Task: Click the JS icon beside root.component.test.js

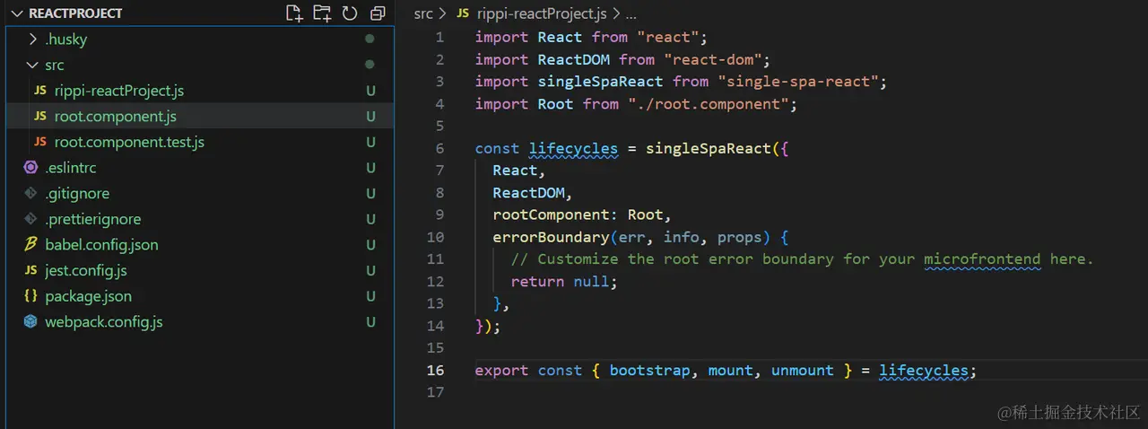Action: 40,142
